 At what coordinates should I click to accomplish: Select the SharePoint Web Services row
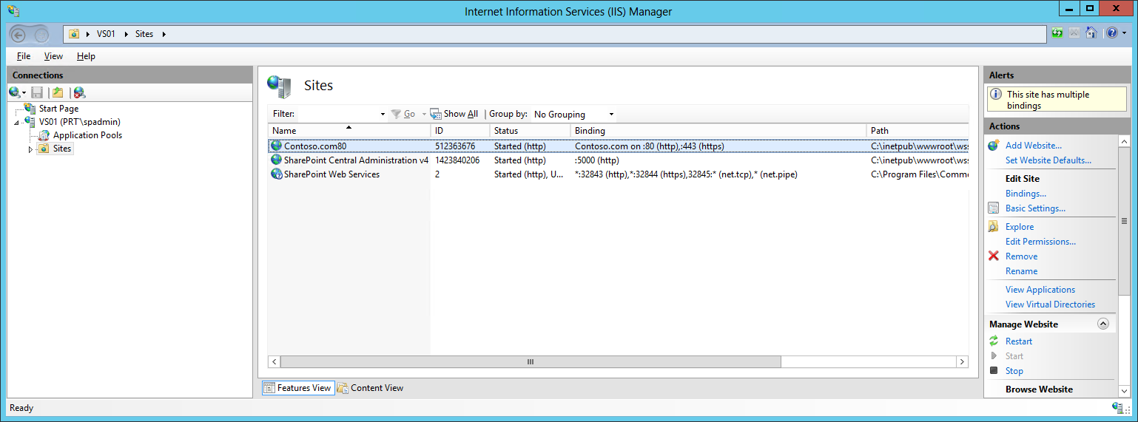tap(618, 174)
